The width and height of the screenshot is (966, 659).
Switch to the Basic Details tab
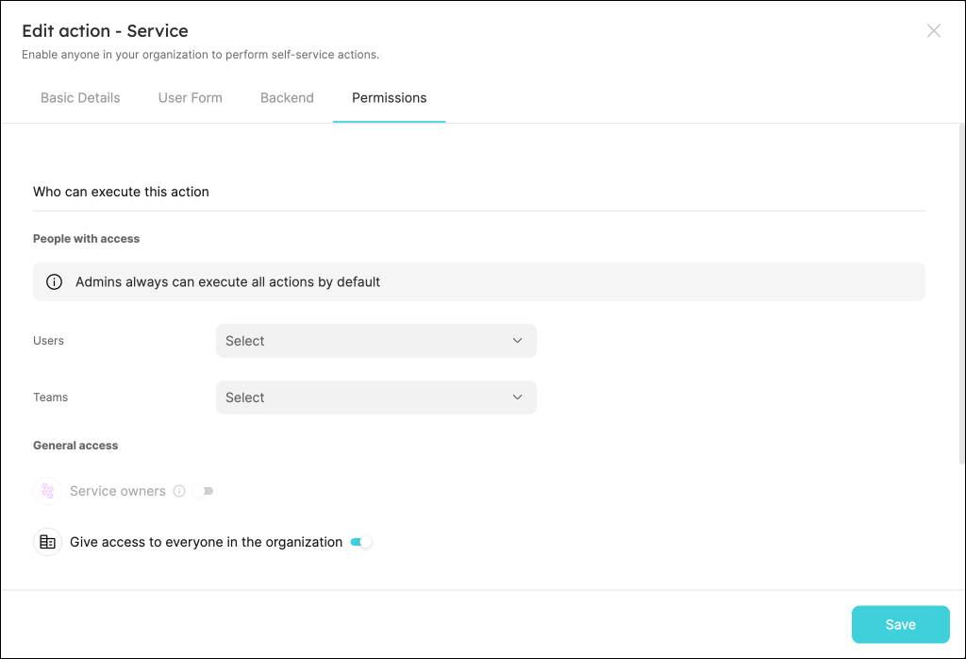(x=80, y=98)
